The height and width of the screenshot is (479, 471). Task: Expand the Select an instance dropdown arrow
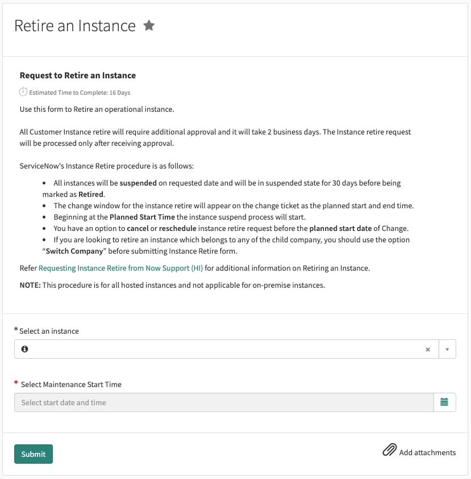click(x=447, y=349)
